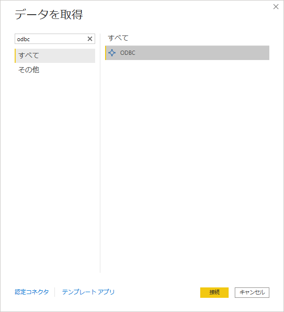The image size is (284, 312).
Task: Click the ODBC connector icon
Action: point(112,53)
